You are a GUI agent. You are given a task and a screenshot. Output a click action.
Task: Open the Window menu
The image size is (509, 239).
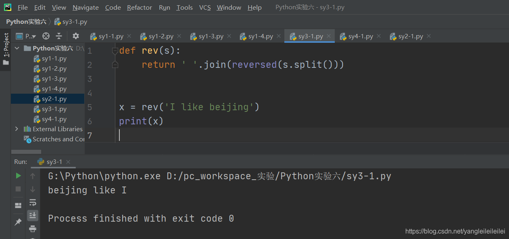pos(229,7)
